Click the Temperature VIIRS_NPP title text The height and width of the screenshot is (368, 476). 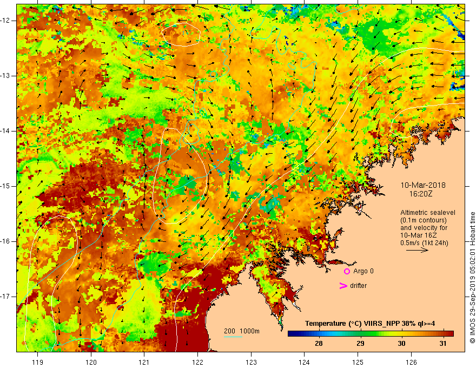click(370, 324)
